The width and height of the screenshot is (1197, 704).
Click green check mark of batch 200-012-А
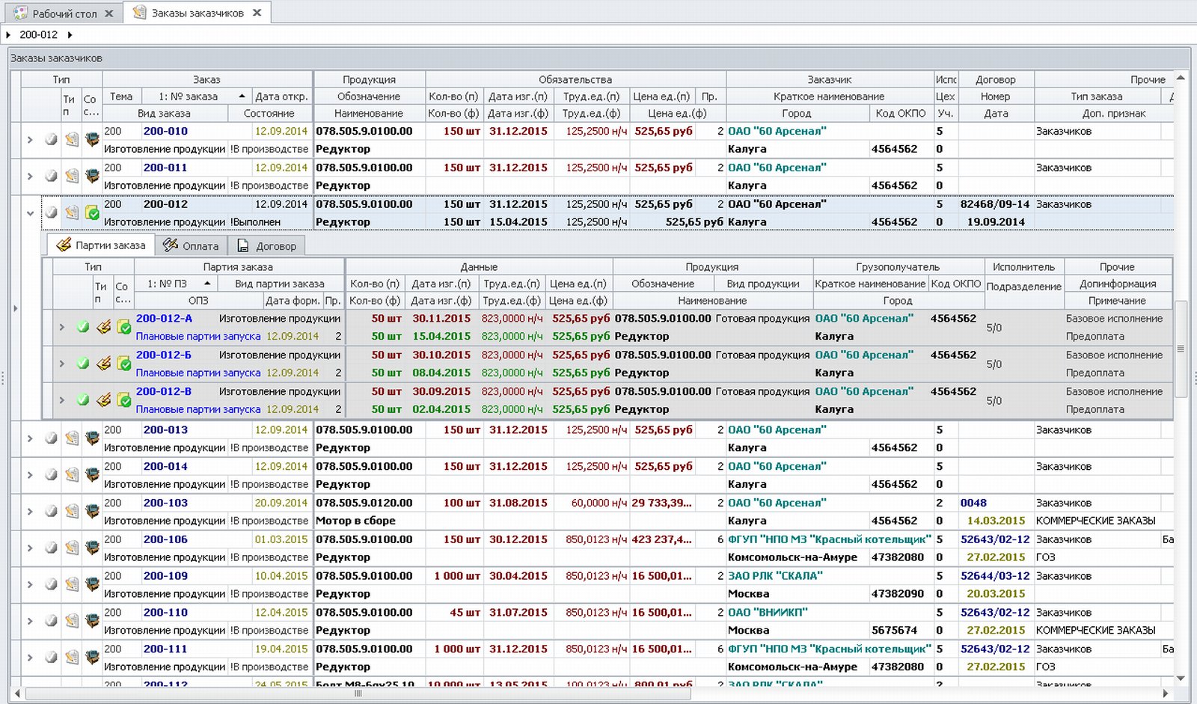click(x=83, y=327)
